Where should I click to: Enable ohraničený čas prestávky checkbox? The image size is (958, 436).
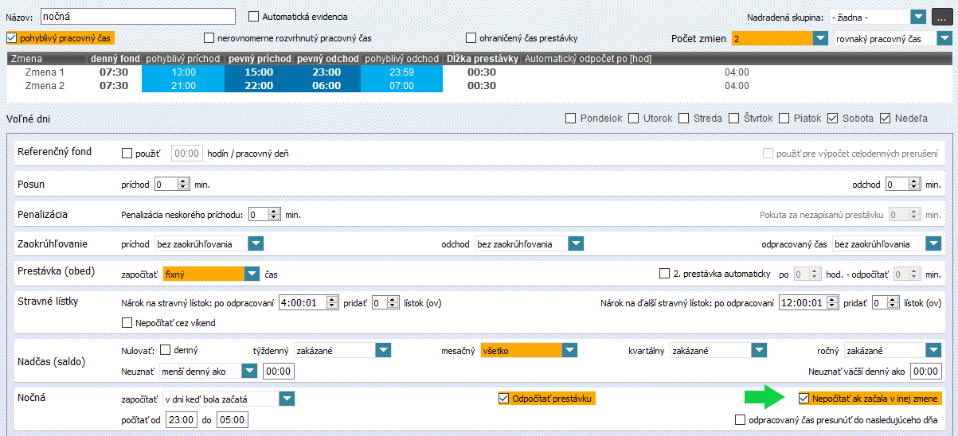pos(471,37)
